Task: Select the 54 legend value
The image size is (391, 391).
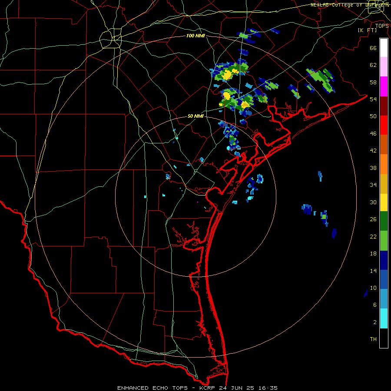Action: point(373,99)
